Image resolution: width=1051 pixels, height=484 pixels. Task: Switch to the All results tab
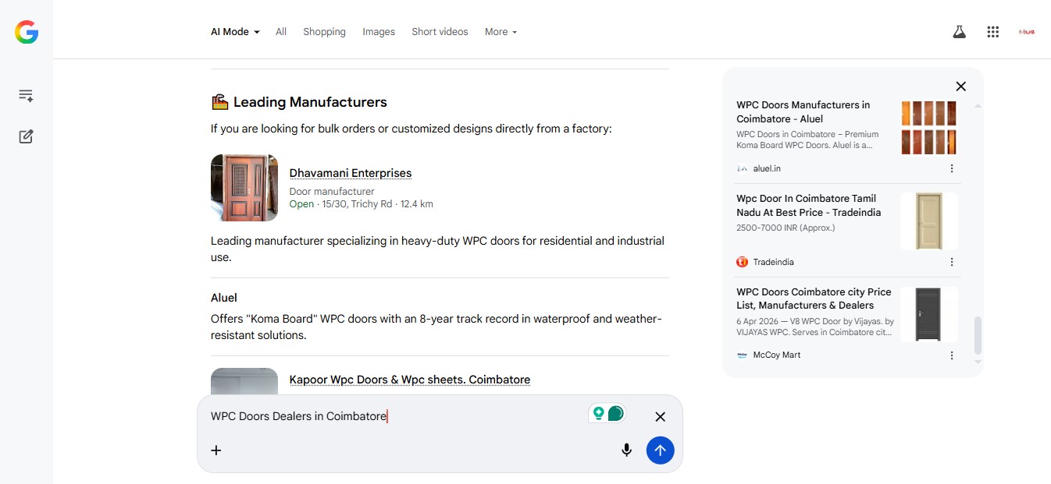281,32
